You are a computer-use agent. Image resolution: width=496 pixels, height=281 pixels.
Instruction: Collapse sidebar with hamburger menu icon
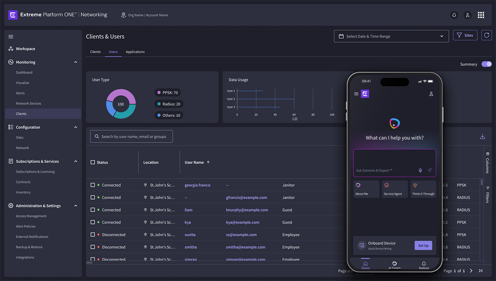tap(11, 37)
